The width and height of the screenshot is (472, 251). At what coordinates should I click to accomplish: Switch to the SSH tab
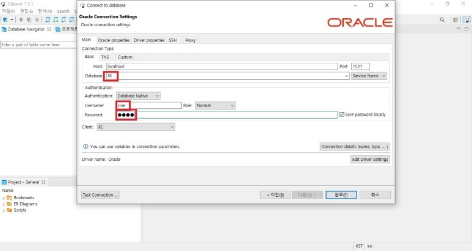173,40
